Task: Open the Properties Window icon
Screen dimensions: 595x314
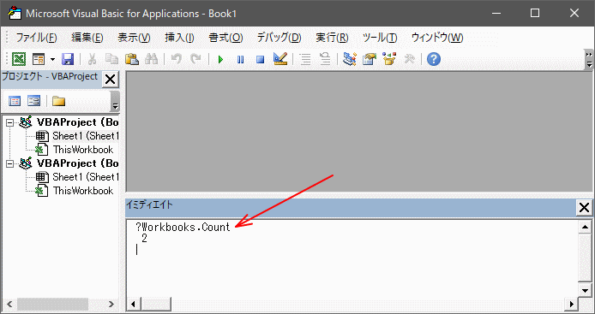Action: pyautogui.click(x=370, y=59)
